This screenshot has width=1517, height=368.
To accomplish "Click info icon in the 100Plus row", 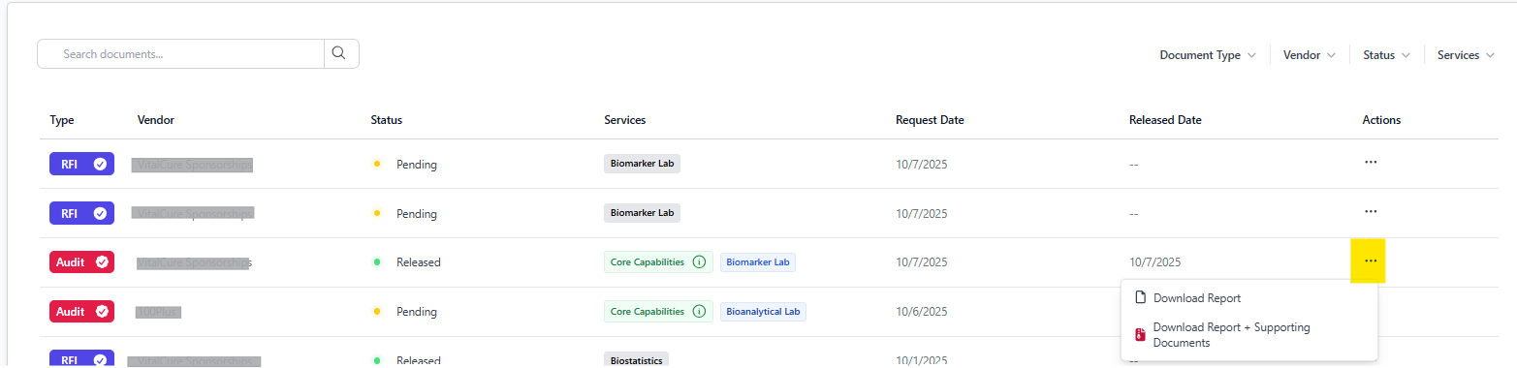I will pyautogui.click(x=699, y=312).
